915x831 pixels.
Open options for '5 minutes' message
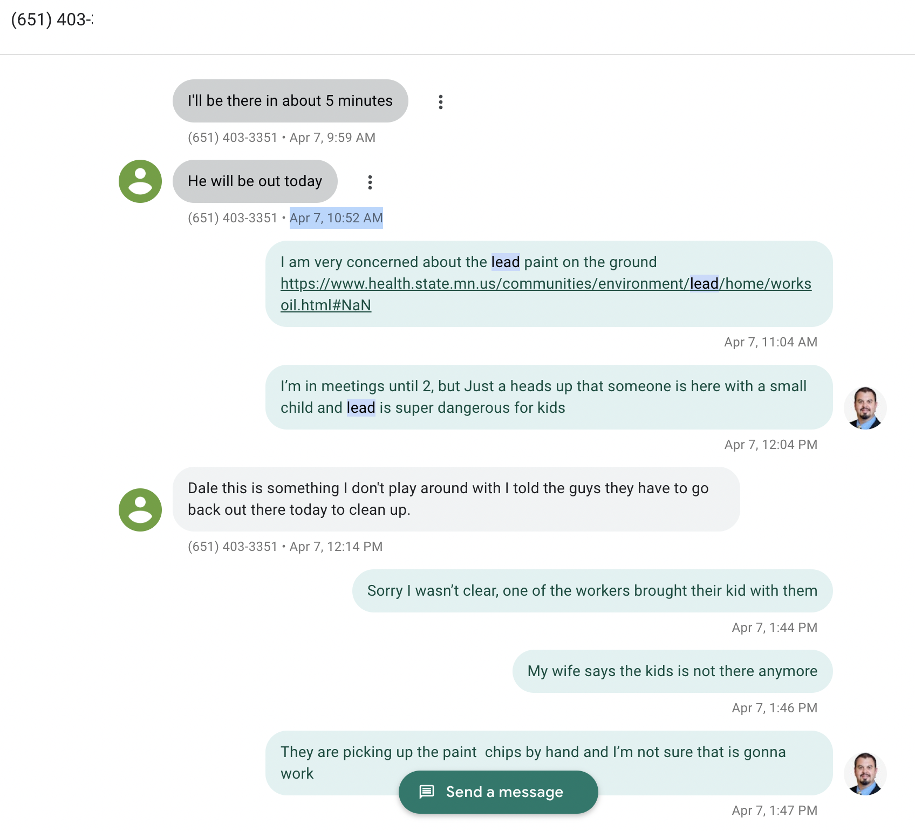[x=441, y=102]
